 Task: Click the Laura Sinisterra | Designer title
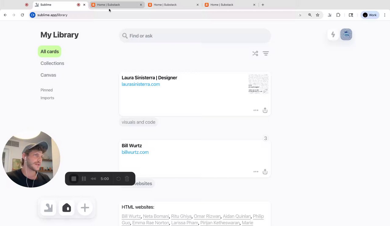[x=149, y=78]
